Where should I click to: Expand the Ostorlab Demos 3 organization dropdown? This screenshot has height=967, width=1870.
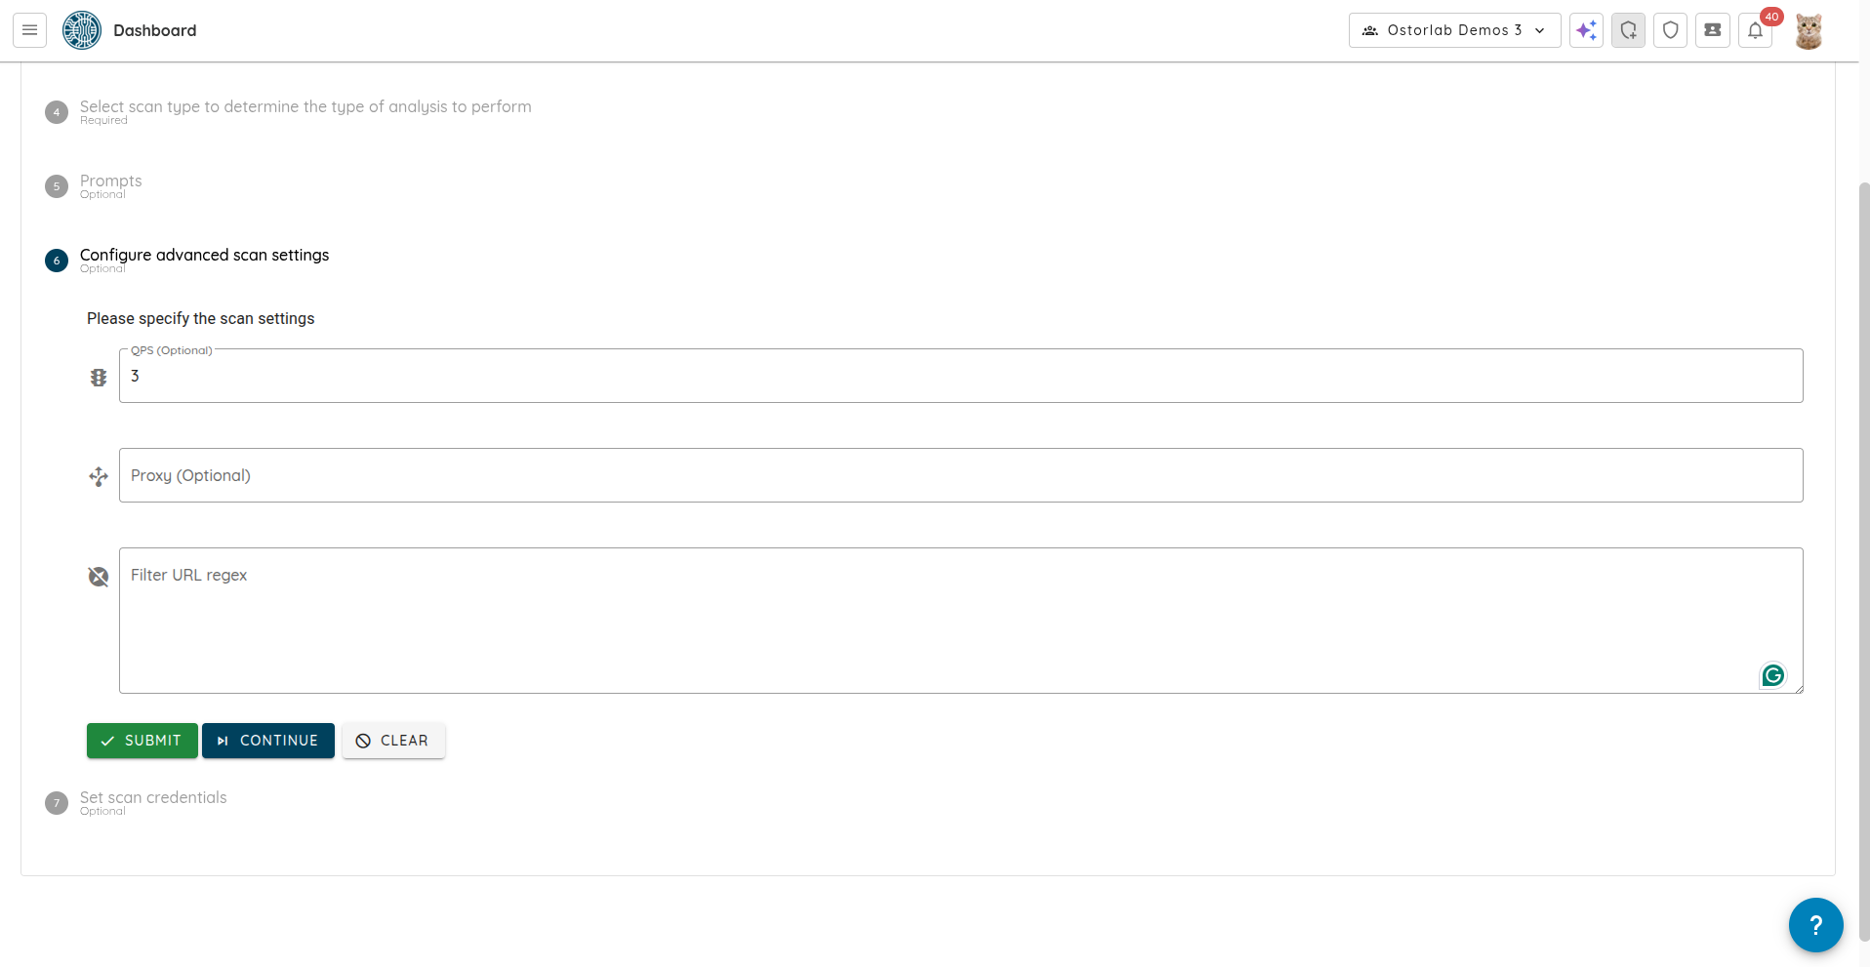coord(1454,30)
